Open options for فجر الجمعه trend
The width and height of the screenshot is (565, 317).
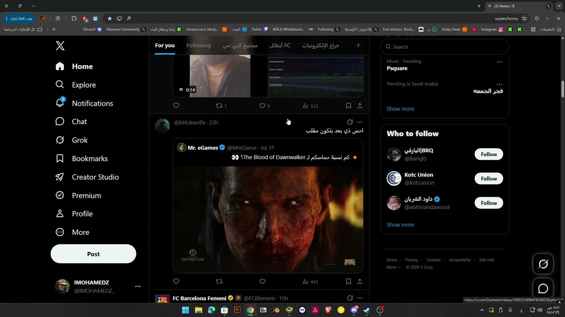[x=499, y=85]
